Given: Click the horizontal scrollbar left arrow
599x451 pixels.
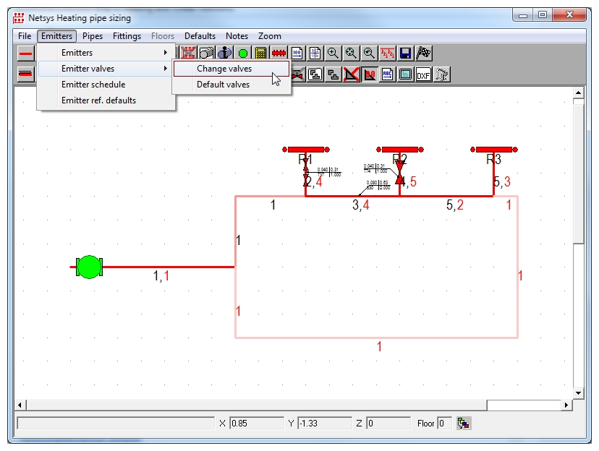Looking at the screenshot, I should [20, 405].
